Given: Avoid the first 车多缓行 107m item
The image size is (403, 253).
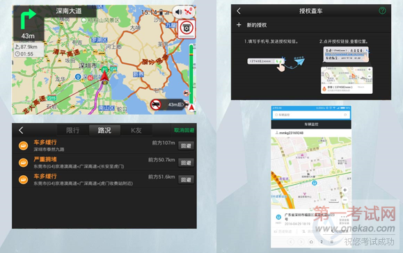Looking at the screenshot, I should click(x=186, y=146).
